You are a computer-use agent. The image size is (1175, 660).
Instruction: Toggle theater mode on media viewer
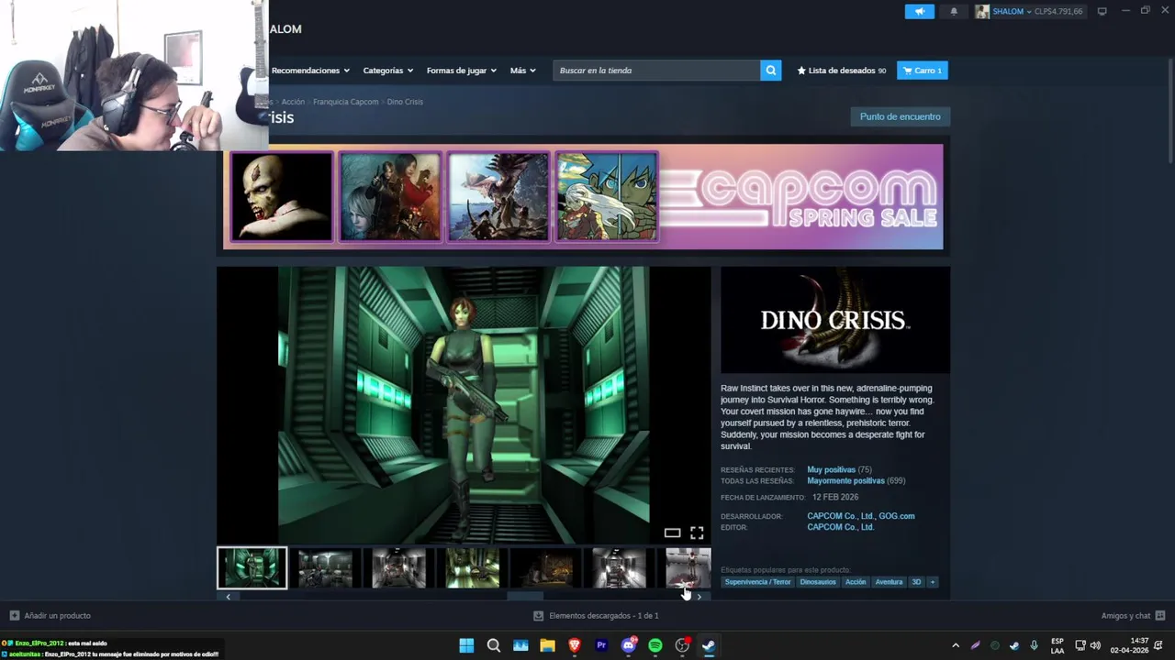click(x=672, y=533)
